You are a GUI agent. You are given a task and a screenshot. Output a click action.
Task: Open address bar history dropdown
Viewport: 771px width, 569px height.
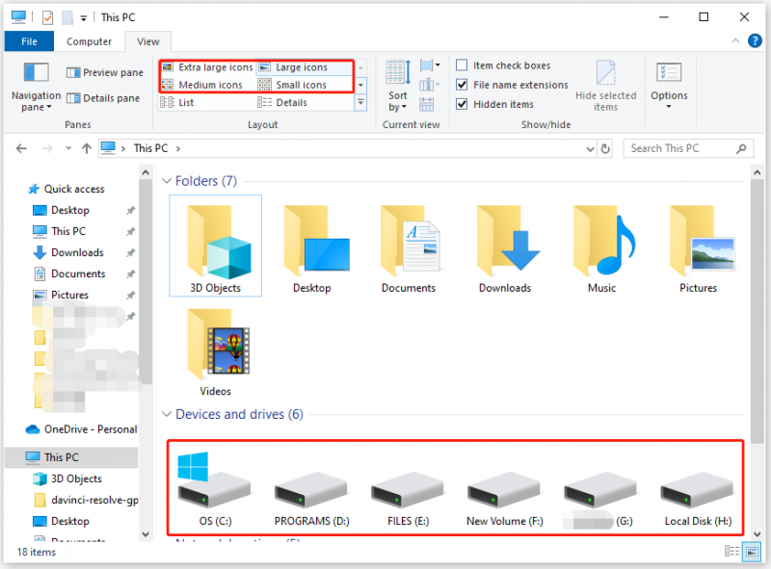(590, 148)
